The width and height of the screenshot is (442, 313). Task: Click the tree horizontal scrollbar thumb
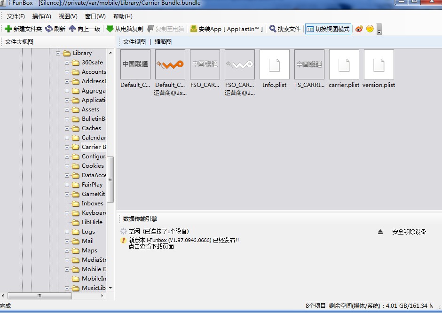coord(39,296)
